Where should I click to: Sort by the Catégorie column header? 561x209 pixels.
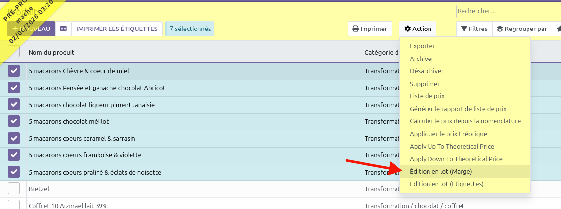click(382, 53)
